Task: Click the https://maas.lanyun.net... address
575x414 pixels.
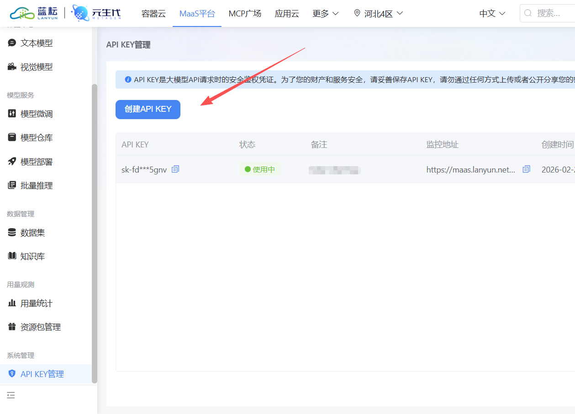Action: [x=471, y=169]
